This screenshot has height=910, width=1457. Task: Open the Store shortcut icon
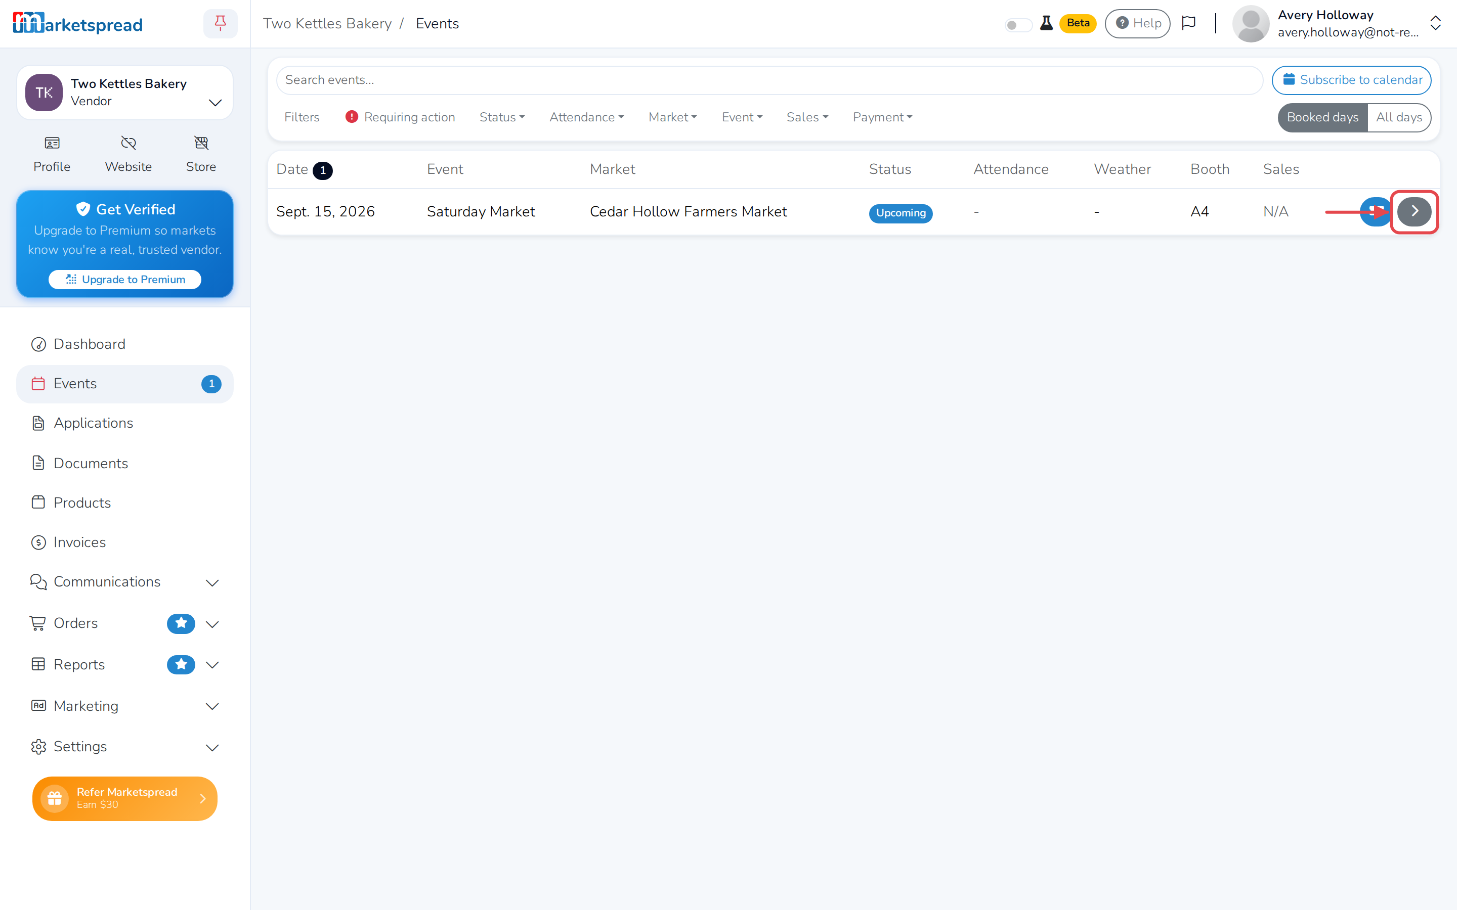[201, 143]
